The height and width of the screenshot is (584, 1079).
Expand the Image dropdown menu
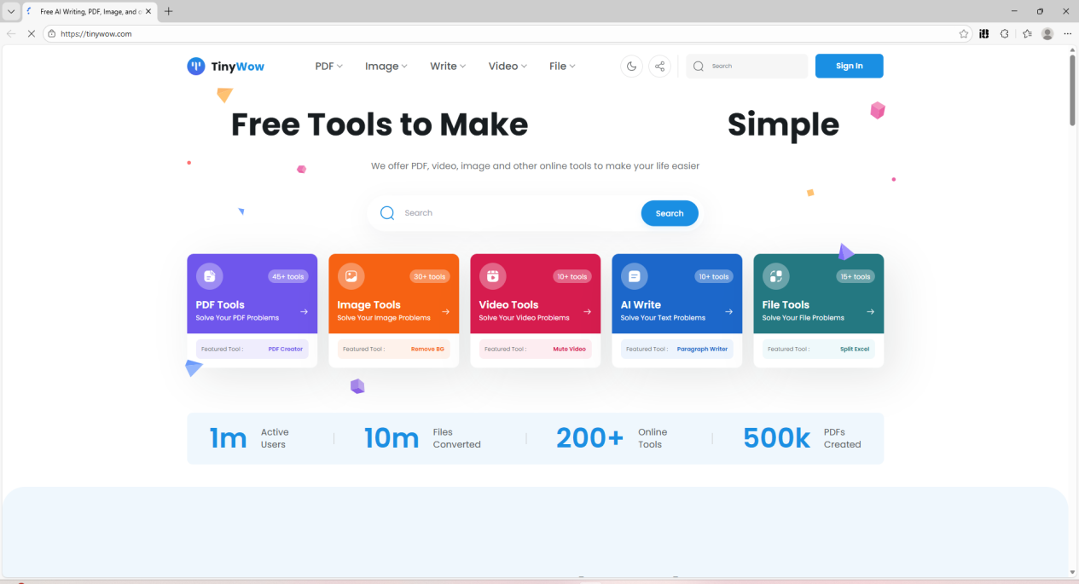[x=386, y=66]
